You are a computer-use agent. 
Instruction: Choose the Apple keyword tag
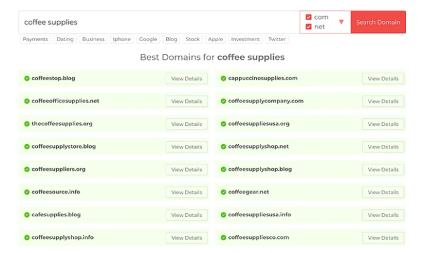215,39
